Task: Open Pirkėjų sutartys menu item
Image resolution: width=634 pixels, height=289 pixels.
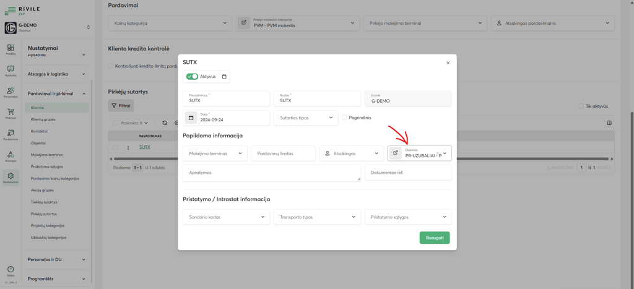Action: pos(44,214)
